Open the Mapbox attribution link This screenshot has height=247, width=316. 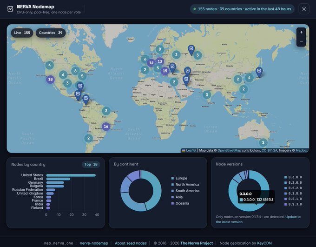(302, 150)
